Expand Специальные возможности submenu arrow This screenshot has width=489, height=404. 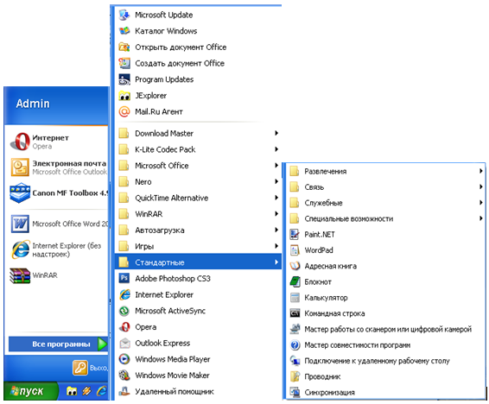(481, 218)
